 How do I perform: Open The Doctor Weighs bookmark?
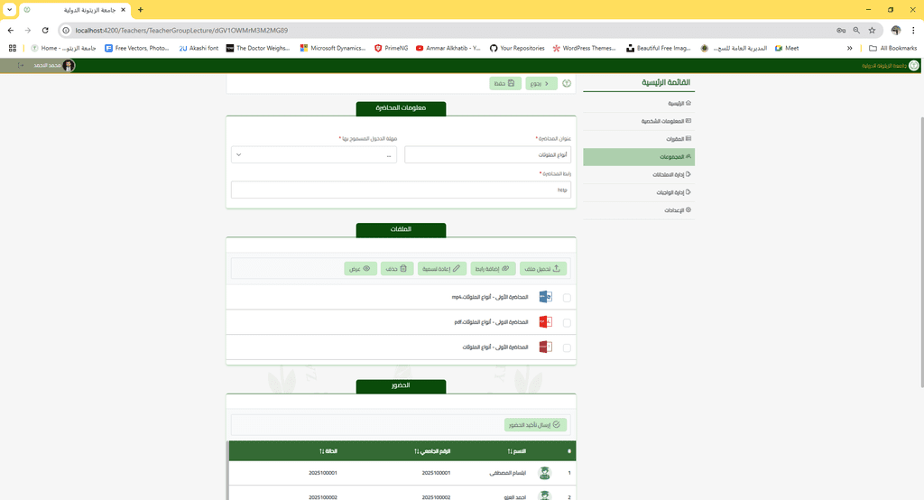click(258, 49)
